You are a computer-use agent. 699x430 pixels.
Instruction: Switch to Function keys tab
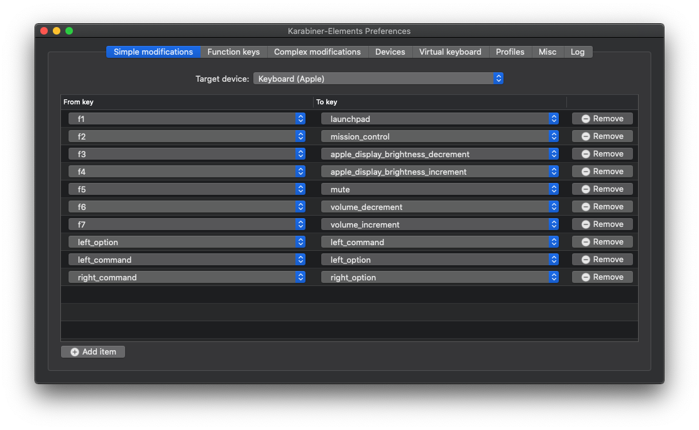coord(233,52)
